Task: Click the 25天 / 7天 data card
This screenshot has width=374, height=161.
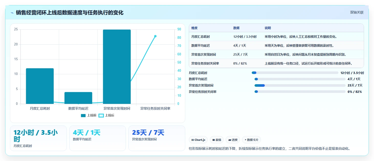Action: [x=157, y=138]
